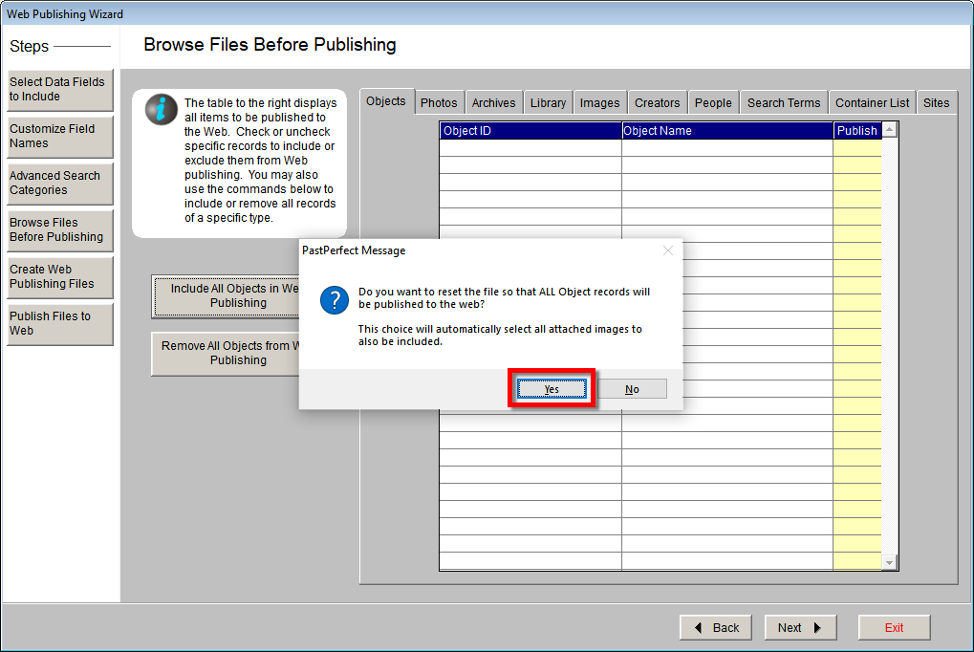Open the Publish Files to Web step
974x652 pixels.
(x=59, y=323)
